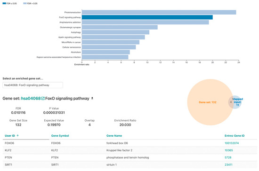
Task: Select the Amphetamine addiction bar
Action: click(x=146, y=22)
